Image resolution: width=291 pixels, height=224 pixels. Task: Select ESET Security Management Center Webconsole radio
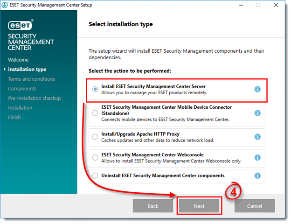[95, 158]
